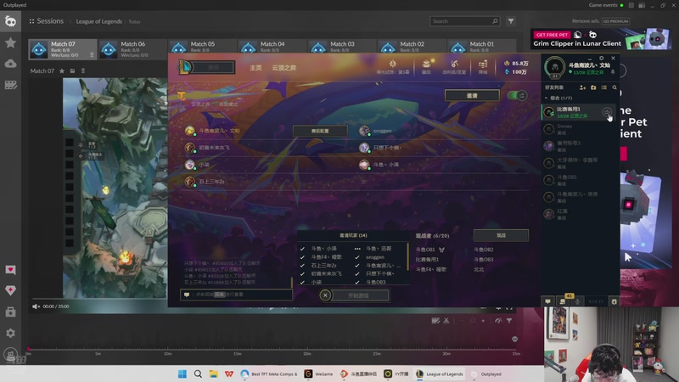The image size is (679, 382).
Task: Open League missions icon with 41 badge
Action: tap(563, 301)
